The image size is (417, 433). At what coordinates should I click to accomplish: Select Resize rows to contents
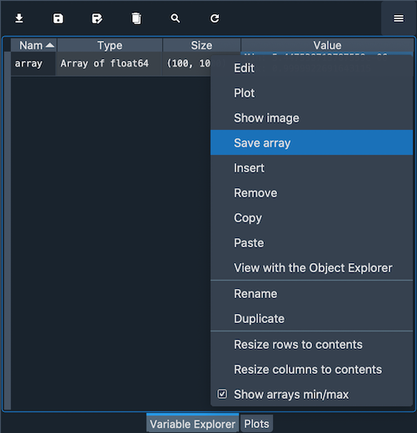311,345
